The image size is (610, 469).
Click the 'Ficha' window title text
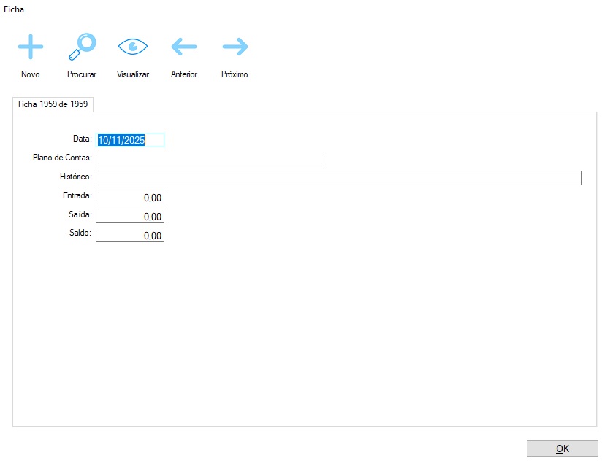point(14,9)
